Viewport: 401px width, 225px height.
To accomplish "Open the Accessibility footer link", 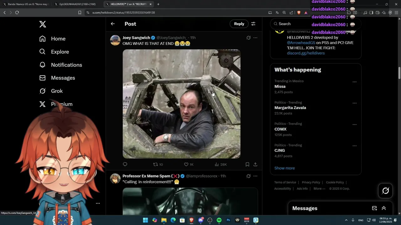I will pos(283,189).
